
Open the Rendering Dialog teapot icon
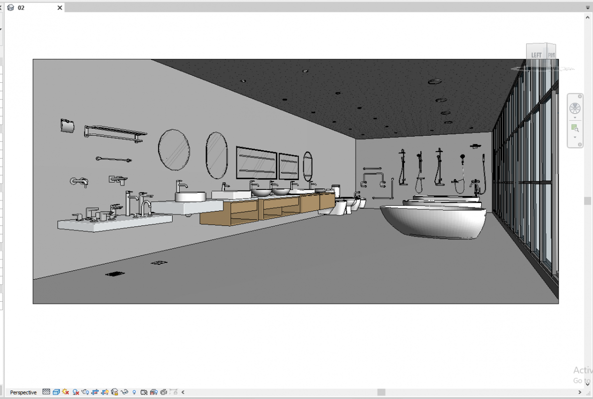coord(85,392)
